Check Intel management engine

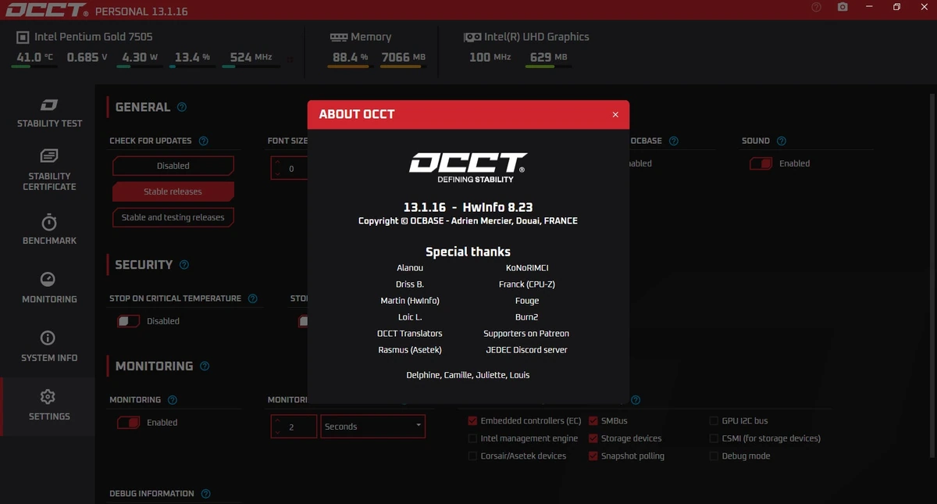[x=472, y=439]
